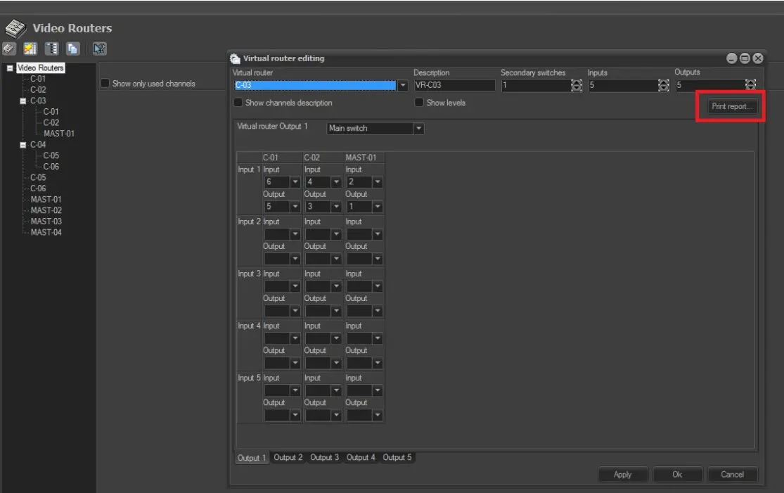Click the router device toolbar icon

[x=11, y=50]
